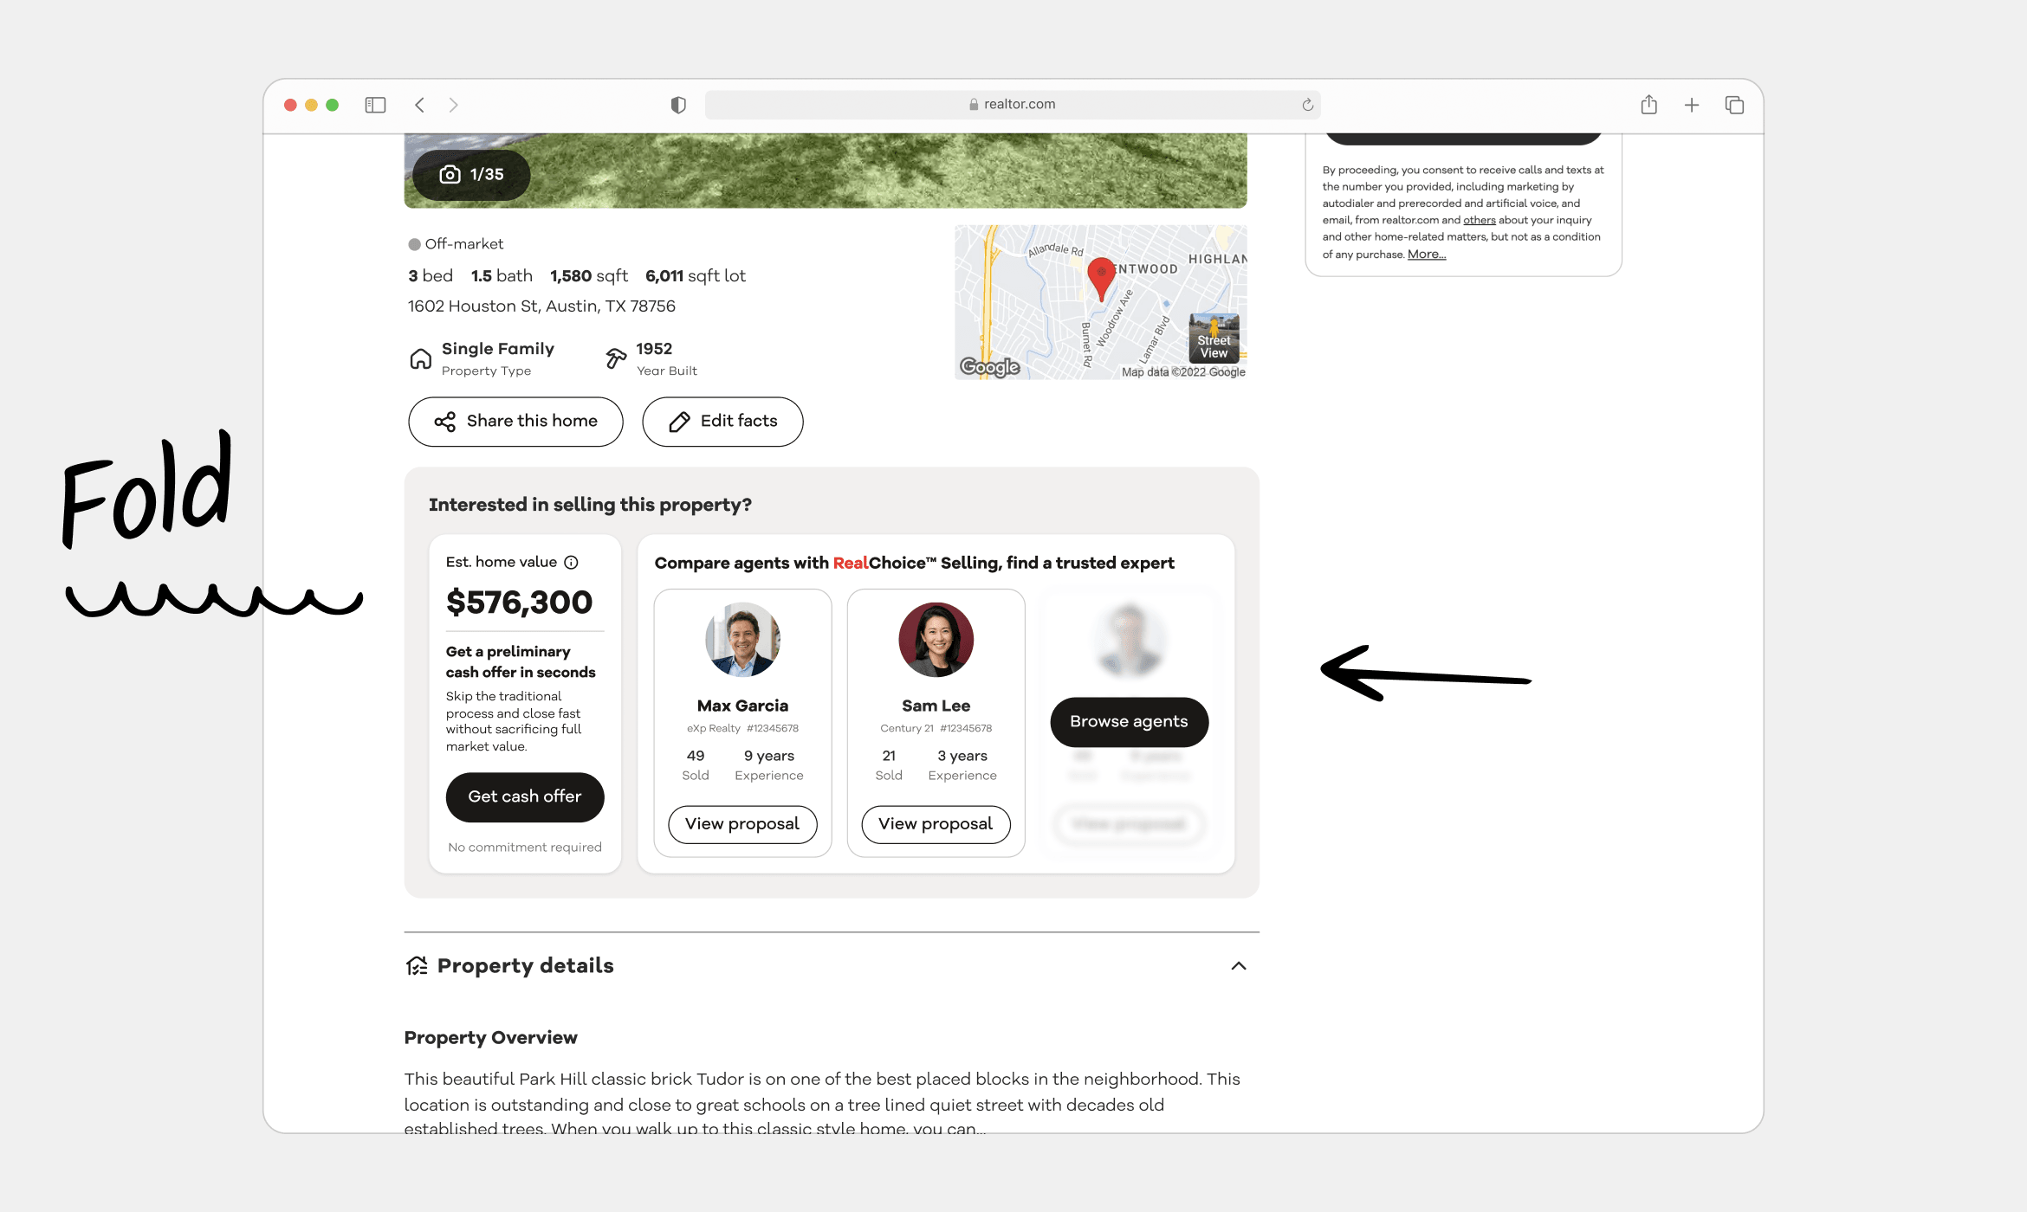The height and width of the screenshot is (1212, 2027).
Task: Click the Off-market status indicator dot
Action: tap(415, 243)
